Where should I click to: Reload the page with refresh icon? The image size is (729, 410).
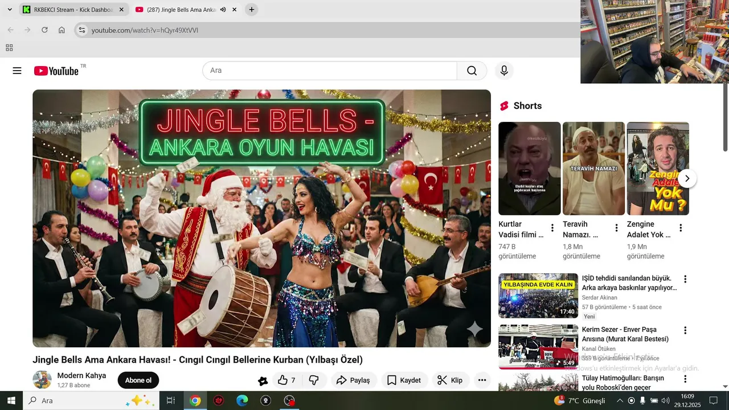click(44, 30)
